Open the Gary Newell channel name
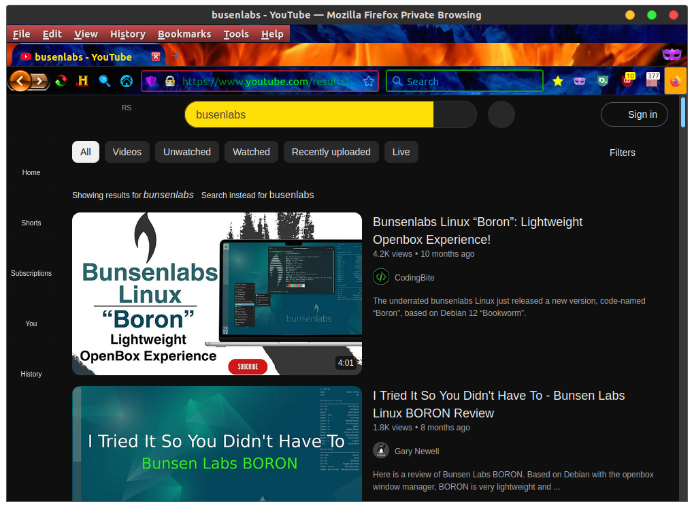This screenshot has height=508, width=694. point(416,451)
